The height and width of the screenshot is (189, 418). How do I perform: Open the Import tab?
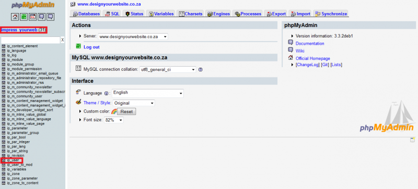[300, 14]
